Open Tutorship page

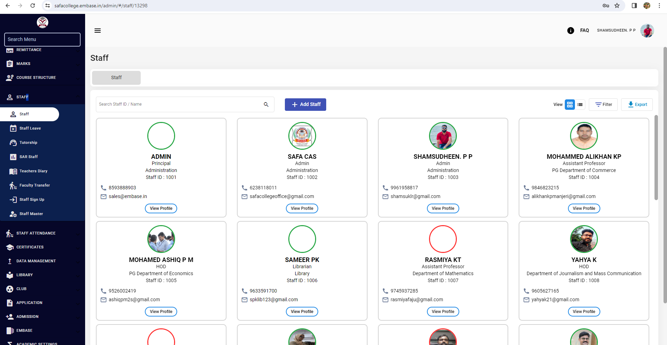coord(42,142)
